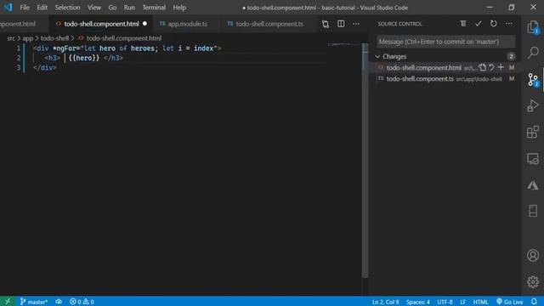The height and width of the screenshot is (306, 544).
Task: Select the active todo-shell.component.html tab
Action: pos(101,24)
